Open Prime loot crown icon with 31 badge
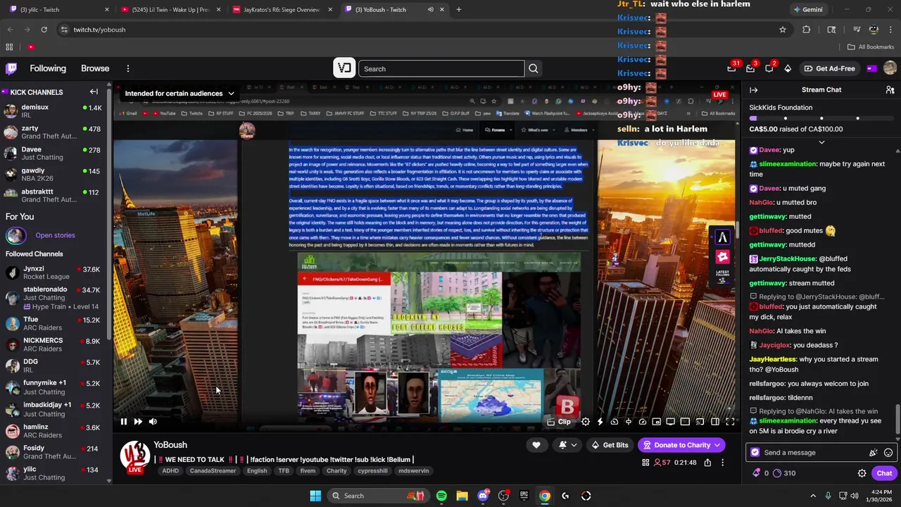Screen dimensions: 901x507 (x=732, y=68)
